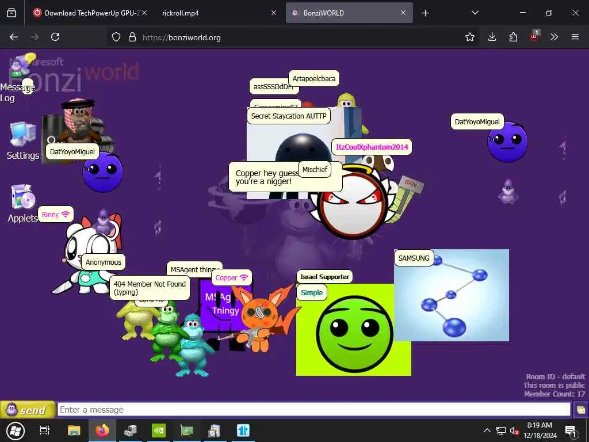The height and width of the screenshot is (442, 589).
Task: Focus the Enter a message field
Action: [x=314, y=410]
